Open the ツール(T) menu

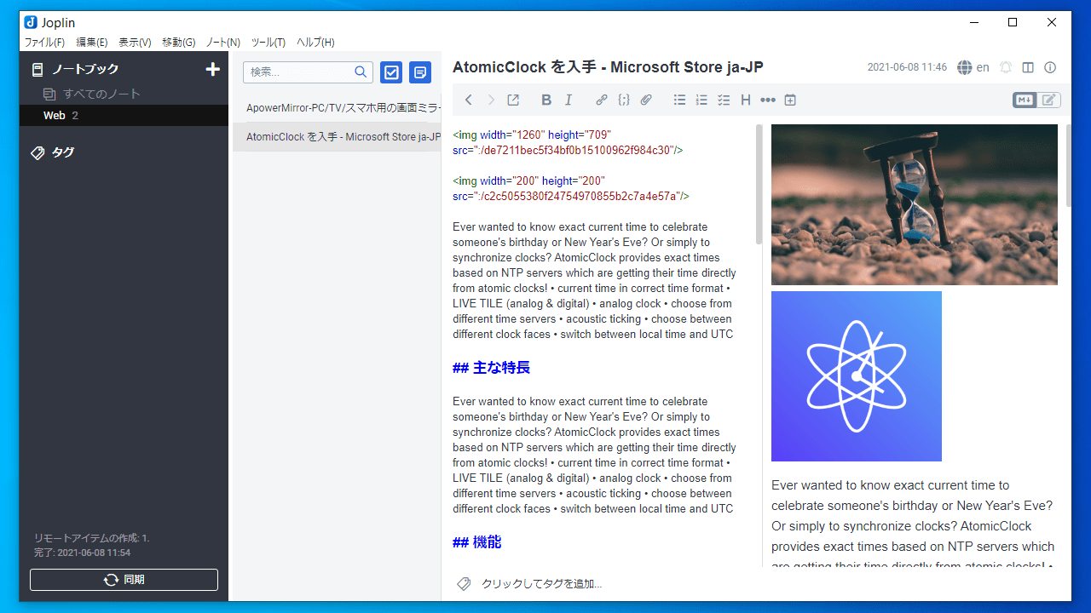point(268,43)
